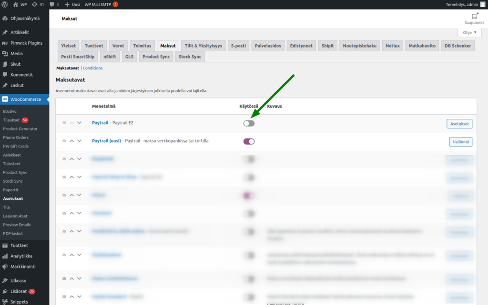Switch to the Tuotteet settings tab
This screenshot has width=488, height=305.
pos(94,46)
